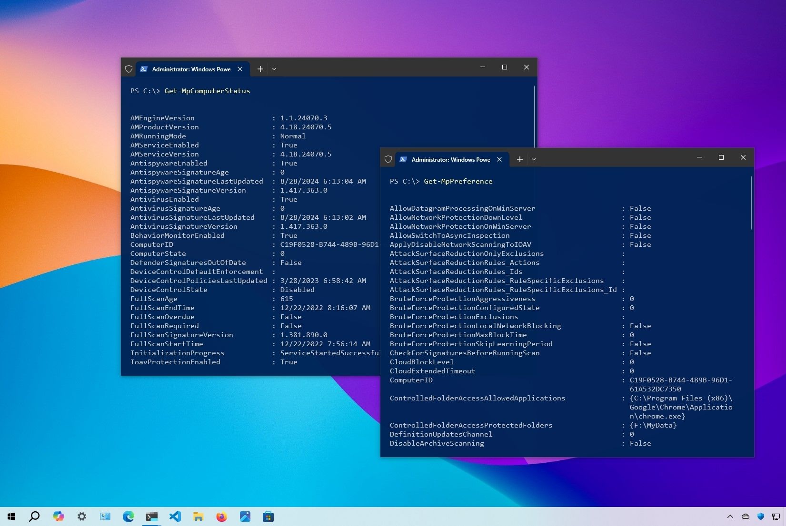Open Microsoft Store from the taskbar
This screenshot has width=786, height=526.
click(268, 516)
